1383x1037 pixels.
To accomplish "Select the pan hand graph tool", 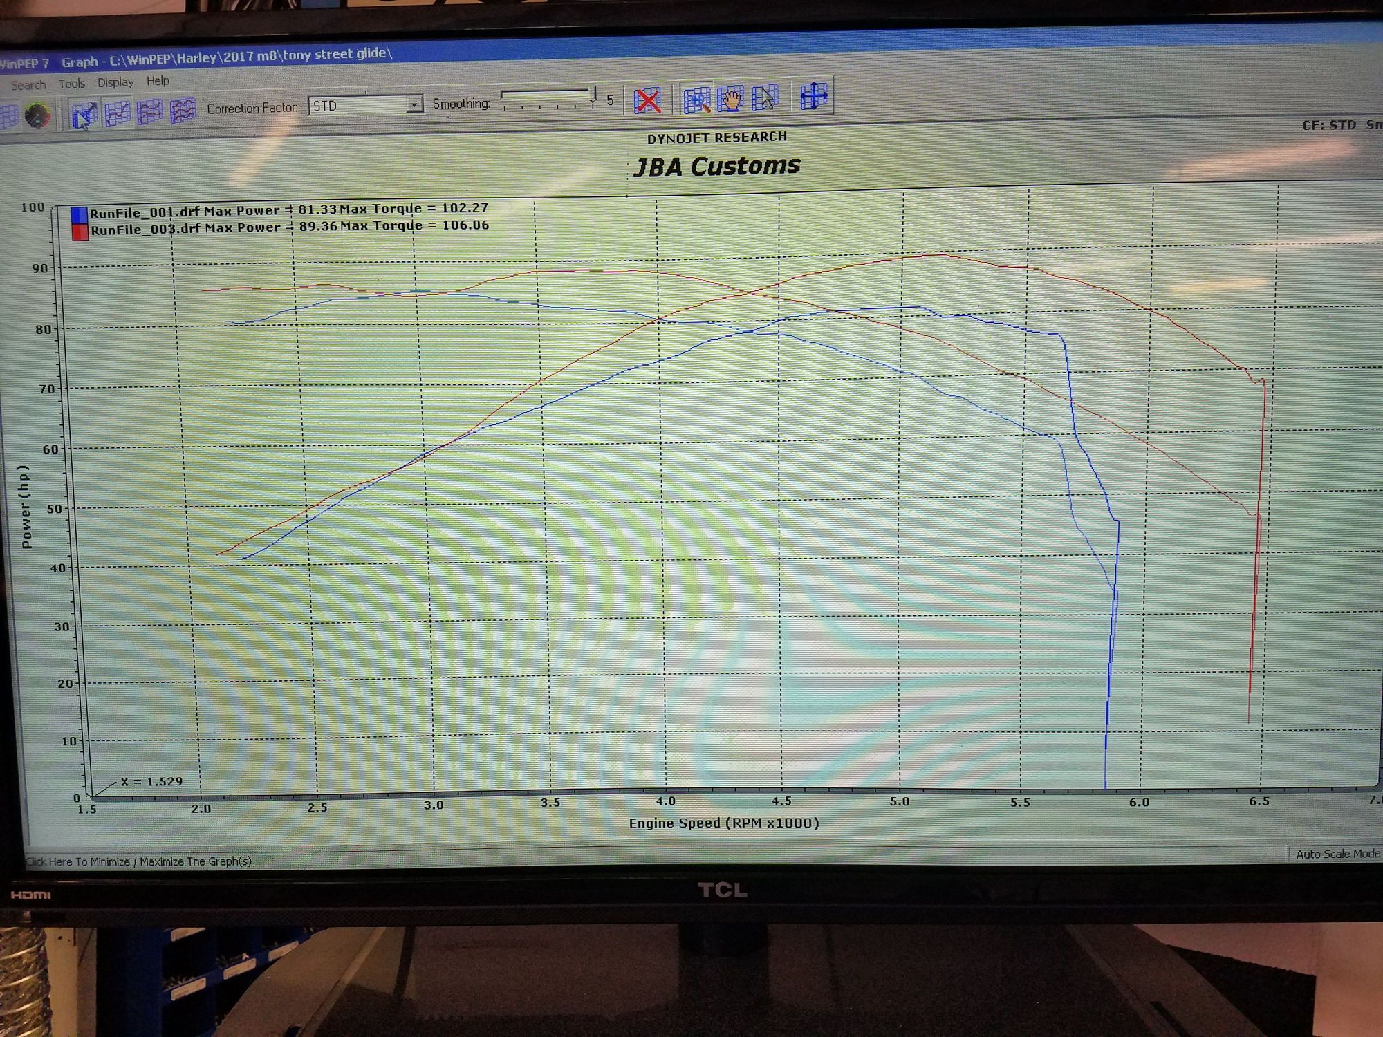I will click(730, 99).
